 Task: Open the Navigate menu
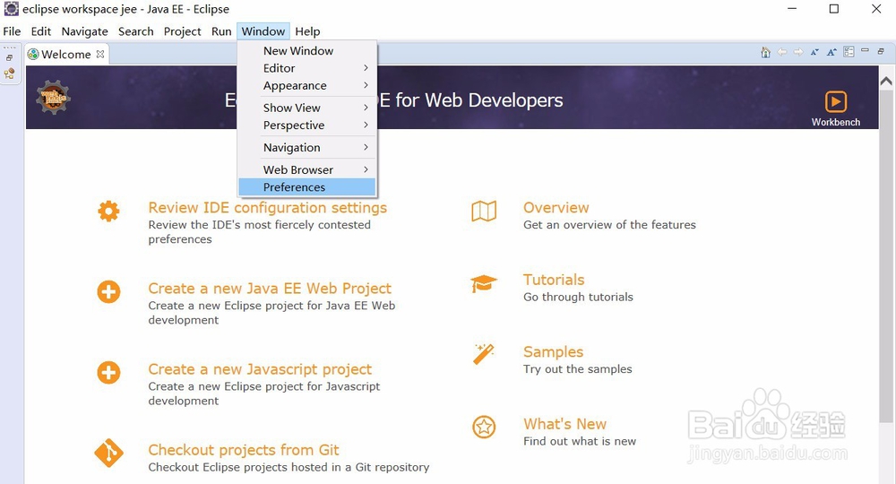84,31
